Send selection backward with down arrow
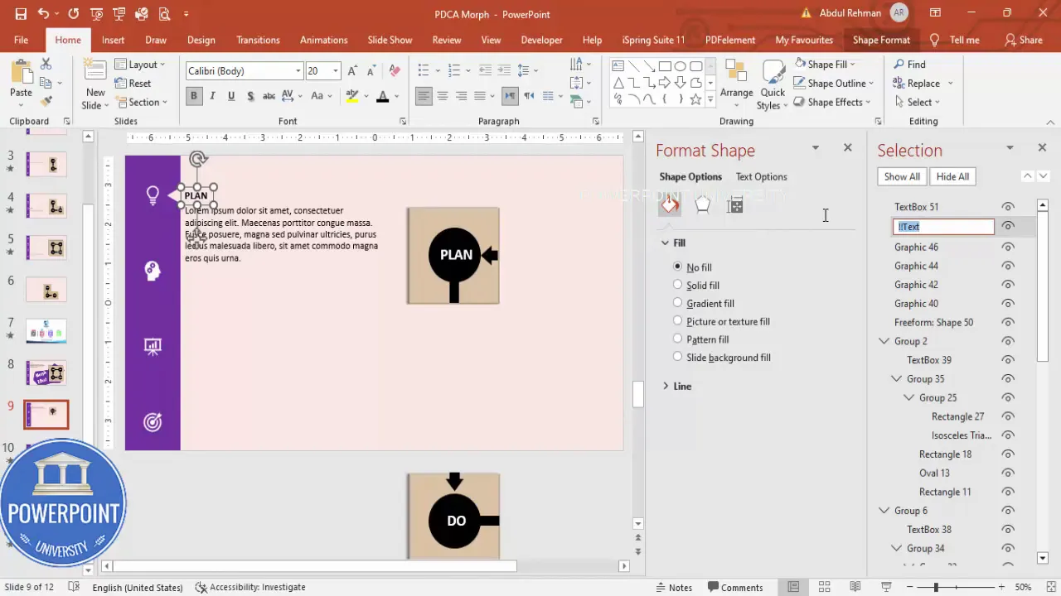This screenshot has width=1061, height=596. (1043, 176)
